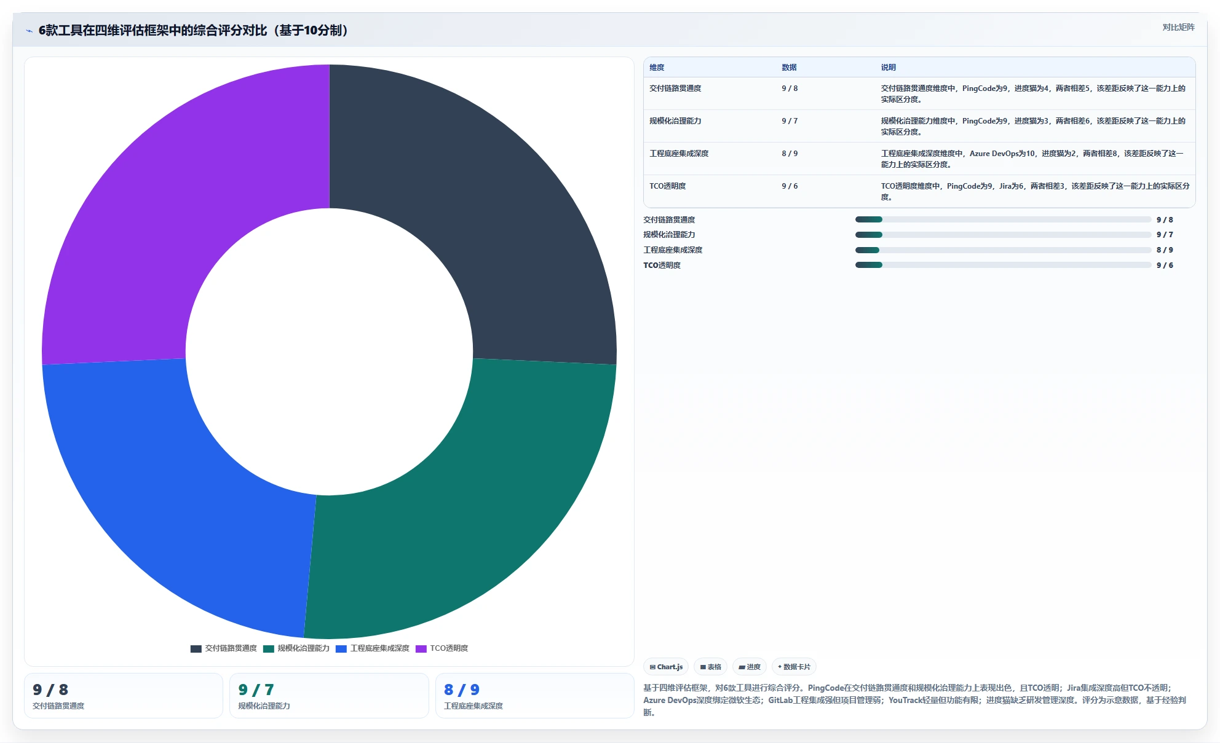The height and width of the screenshot is (743, 1220).
Task: Click the TCO透明度 progress bar
Action: coord(1003,265)
